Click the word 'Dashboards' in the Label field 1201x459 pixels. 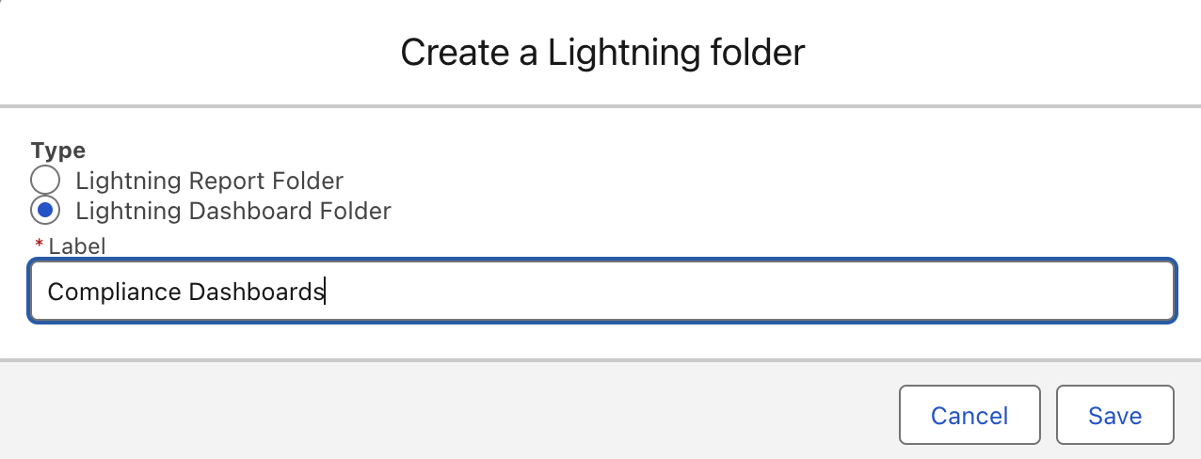[257, 292]
